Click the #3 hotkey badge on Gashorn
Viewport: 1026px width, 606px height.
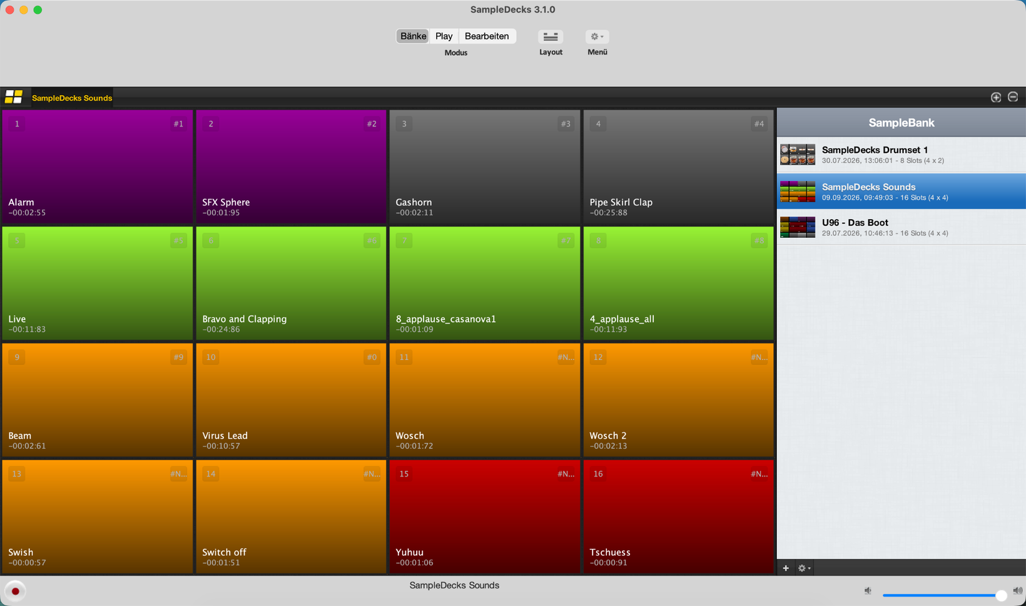[x=566, y=124]
